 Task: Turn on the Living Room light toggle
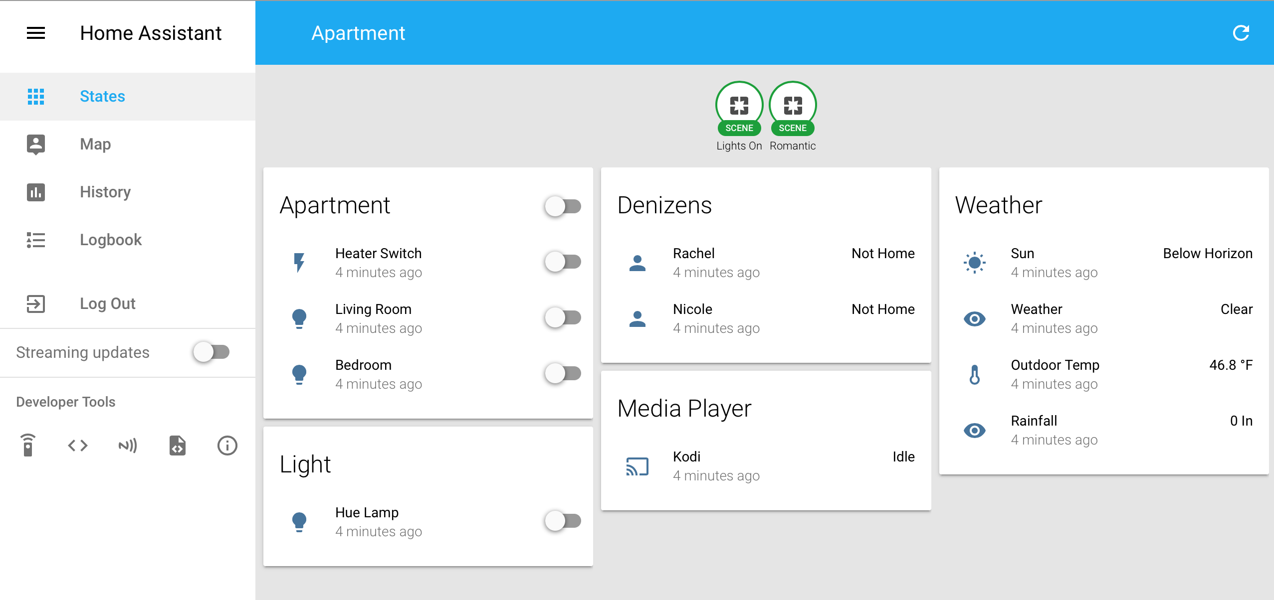click(x=563, y=317)
